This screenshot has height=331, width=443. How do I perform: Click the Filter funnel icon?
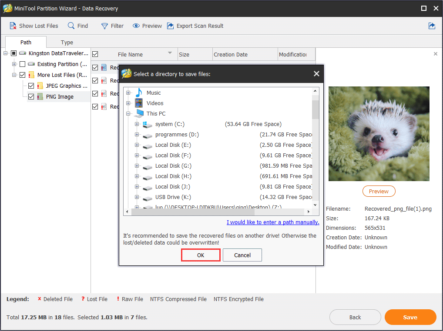click(104, 26)
